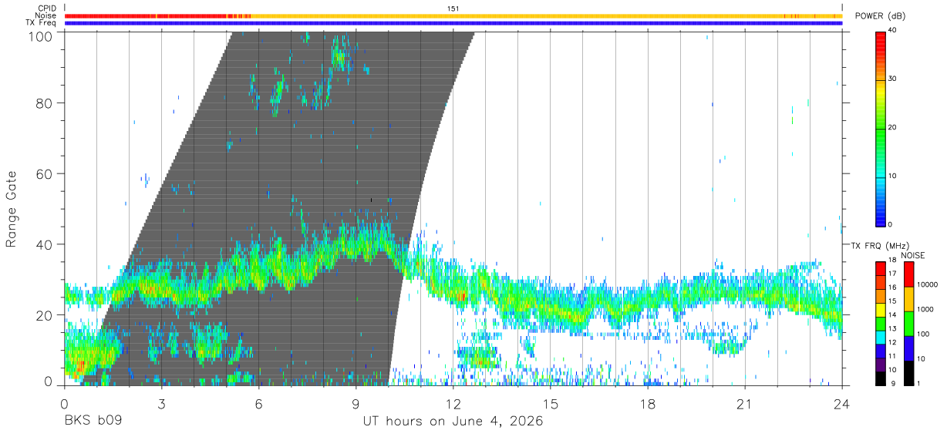The width and height of the screenshot is (947, 437).
Task: Click the "Range Gate" y-axis title
Action: pos(12,209)
